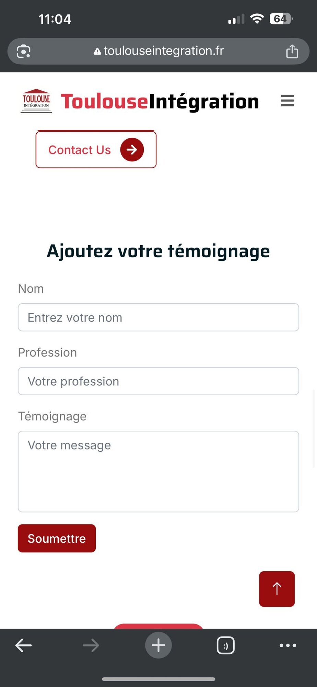Tap the red partial button at page bottom
Screen dimensions: 317x687
[158, 626]
